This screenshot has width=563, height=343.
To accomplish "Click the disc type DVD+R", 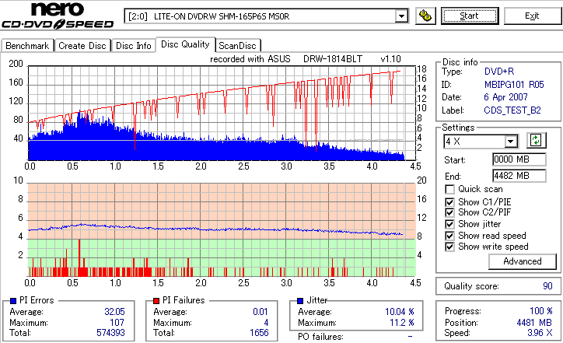I will pyautogui.click(x=499, y=72).
